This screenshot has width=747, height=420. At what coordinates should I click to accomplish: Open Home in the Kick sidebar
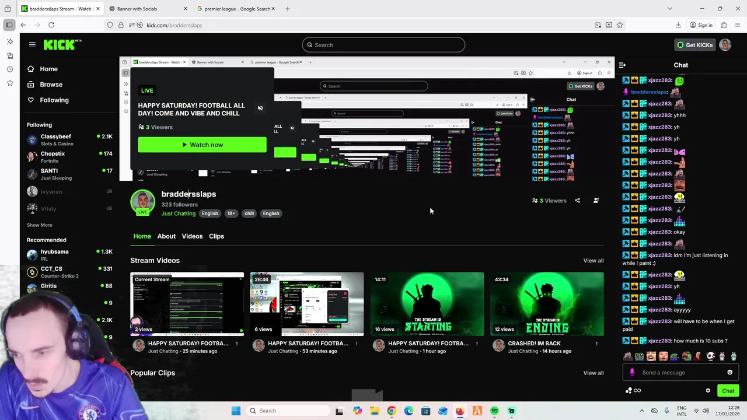click(48, 69)
